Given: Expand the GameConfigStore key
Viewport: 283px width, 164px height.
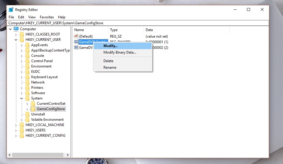Looking at the screenshot, I should click(x=27, y=109).
